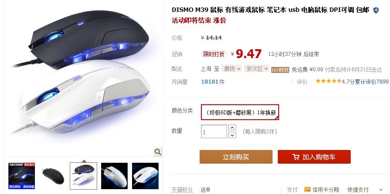This screenshot has height=194, width=390.
Task: Click the credit card installment icon
Action: (307, 190)
